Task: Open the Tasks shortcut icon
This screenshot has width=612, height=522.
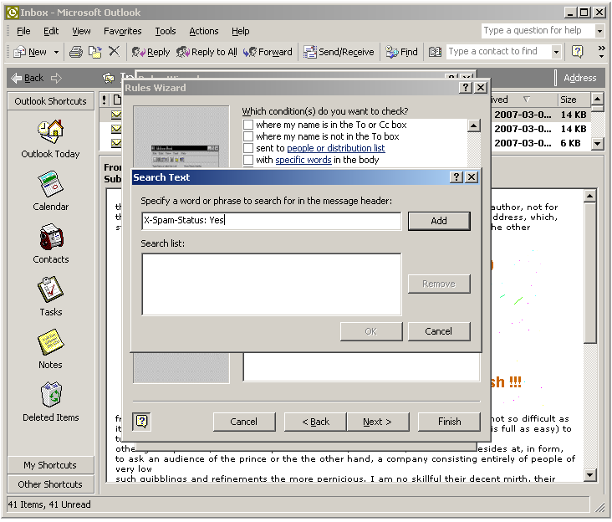Action: tap(51, 289)
